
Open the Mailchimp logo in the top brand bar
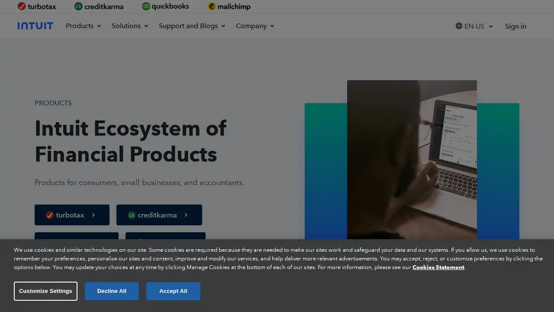(x=229, y=6)
